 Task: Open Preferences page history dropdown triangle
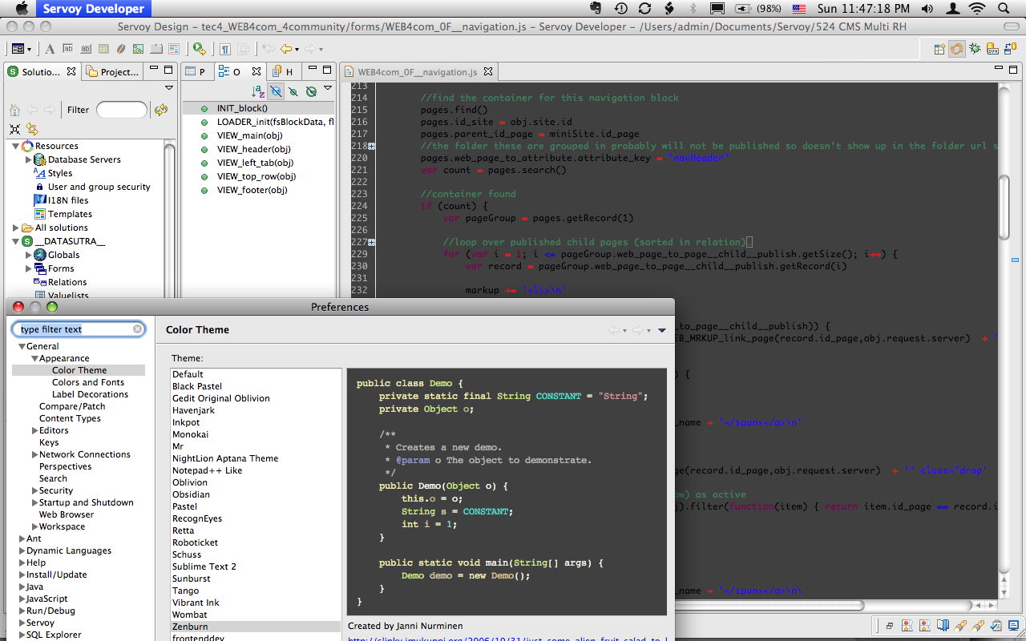662,330
